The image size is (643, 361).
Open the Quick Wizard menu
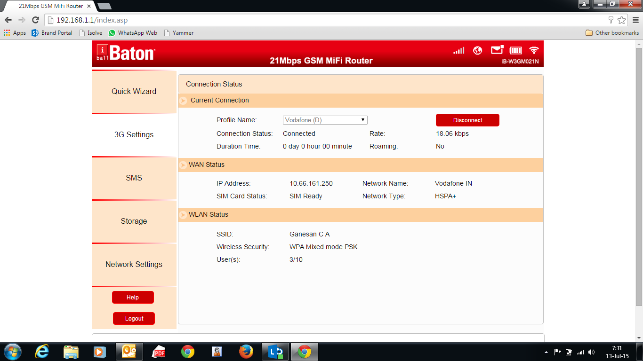click(x=134, y=92)
